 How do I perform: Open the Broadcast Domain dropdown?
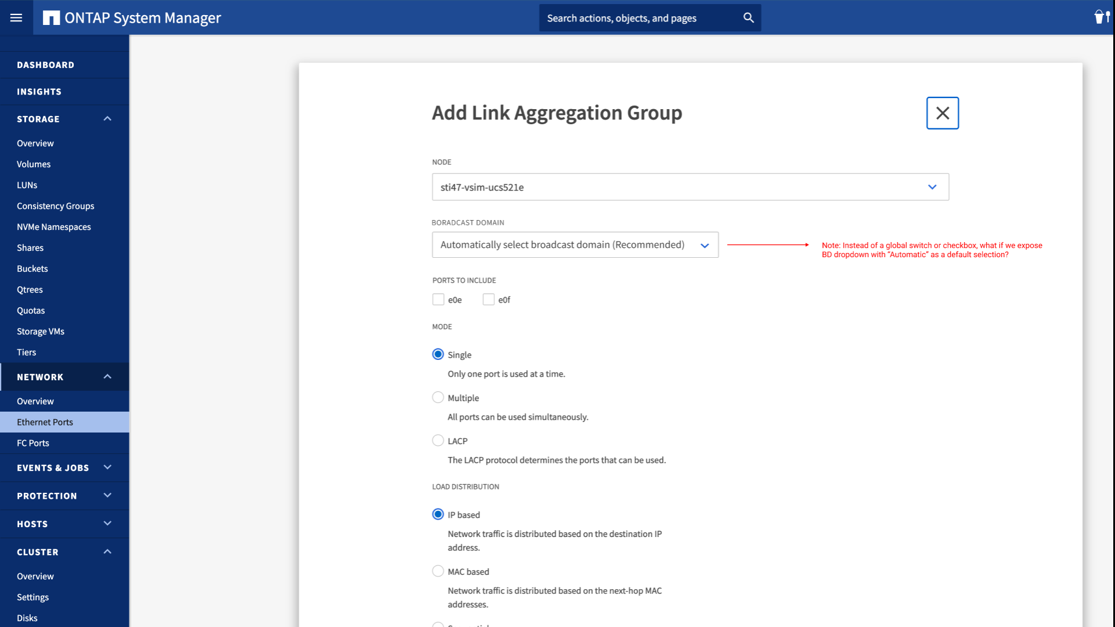point(704,244)
